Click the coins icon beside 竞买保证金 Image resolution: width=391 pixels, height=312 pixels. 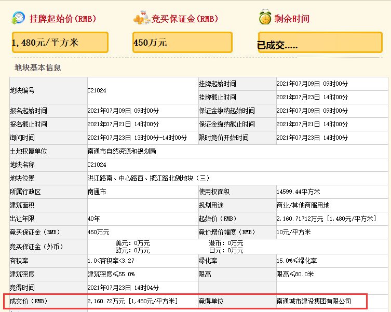click(x=141, y=18)
